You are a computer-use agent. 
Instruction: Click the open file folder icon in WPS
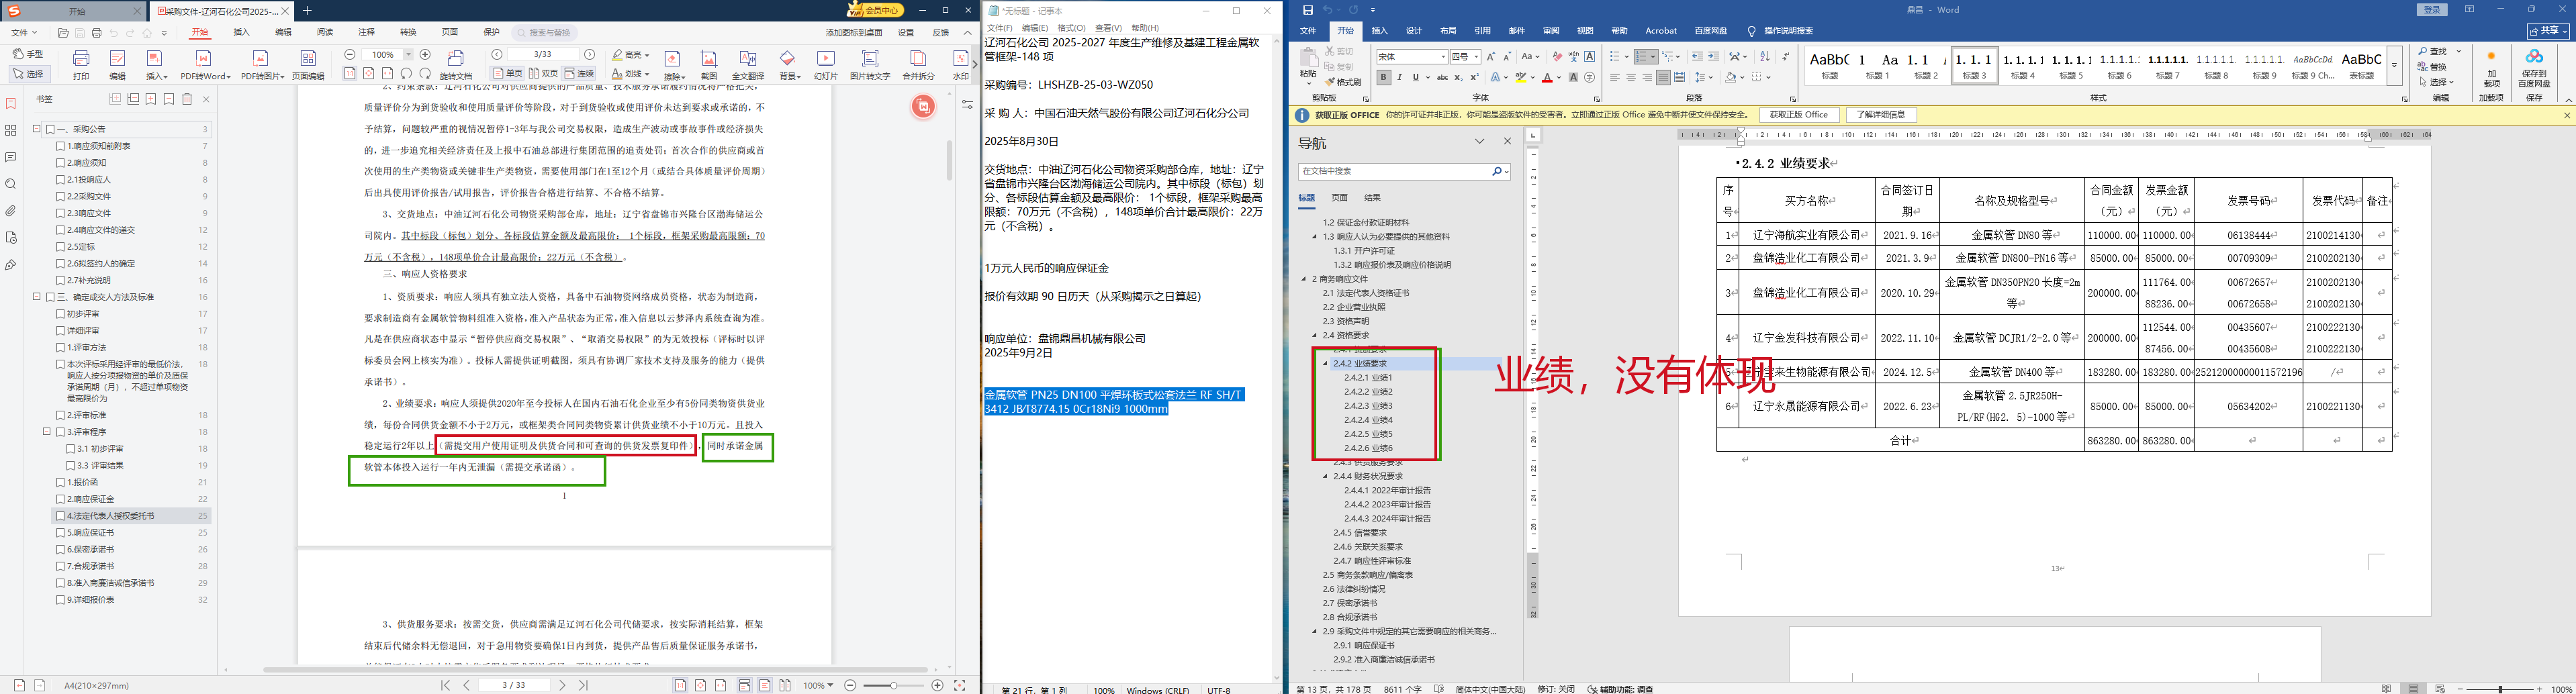(x=63, y=33)
